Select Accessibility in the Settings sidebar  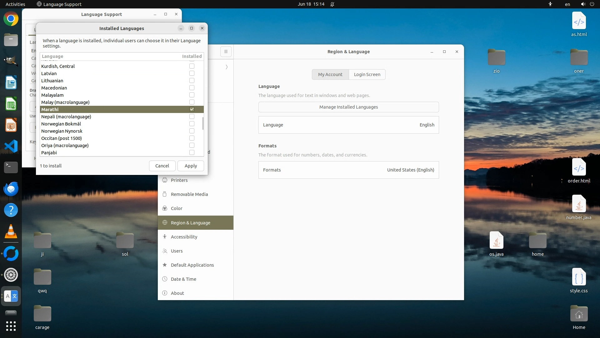tap(184, 237)
